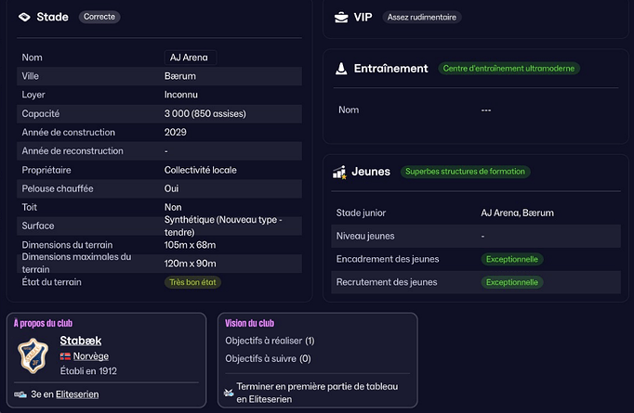Image resolution: width=634 pixels, height=413 pixels.
Task: Click the Norwegian flag icon
Action: 65,356
